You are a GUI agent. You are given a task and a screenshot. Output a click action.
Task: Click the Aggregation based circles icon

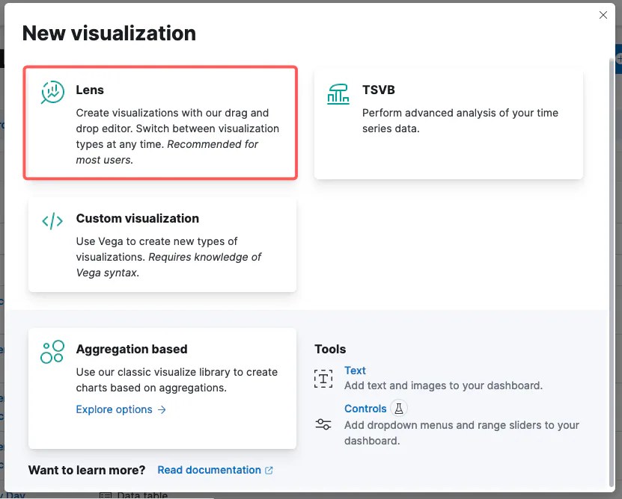point(52,350)
